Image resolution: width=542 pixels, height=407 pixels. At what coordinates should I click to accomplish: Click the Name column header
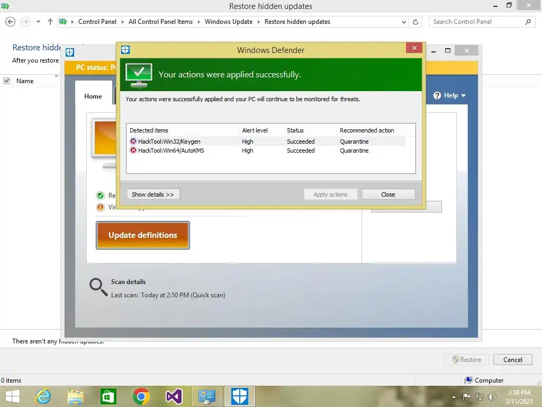pos(25,81)
